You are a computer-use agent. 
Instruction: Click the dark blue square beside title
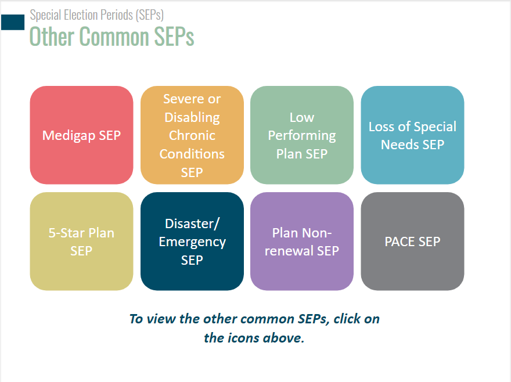[x=13, y=22]
